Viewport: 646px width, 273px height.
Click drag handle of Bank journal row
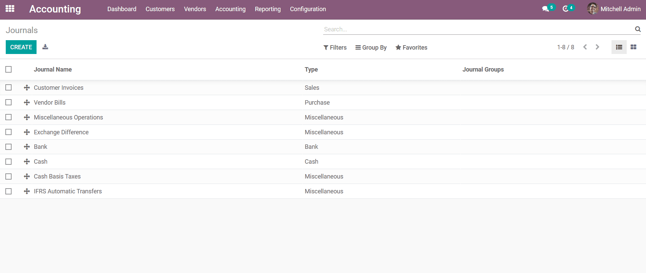pos(27,147)
